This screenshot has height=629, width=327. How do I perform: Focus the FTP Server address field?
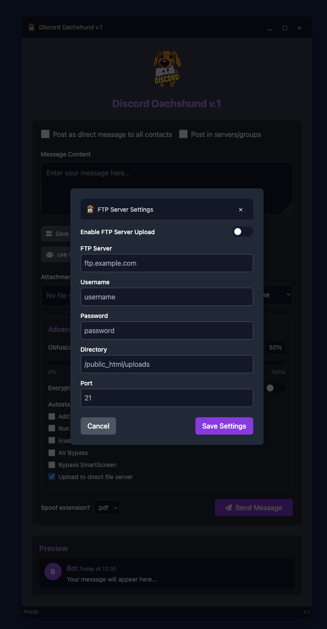[x=167, y=263]
